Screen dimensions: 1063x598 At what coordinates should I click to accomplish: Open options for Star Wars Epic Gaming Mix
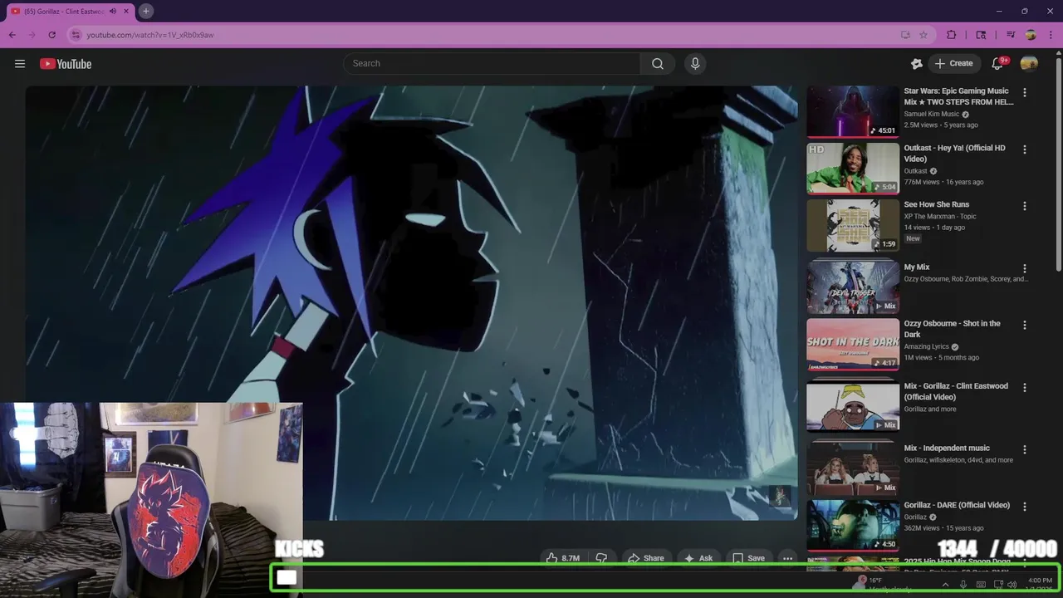tap(1025, 93)
